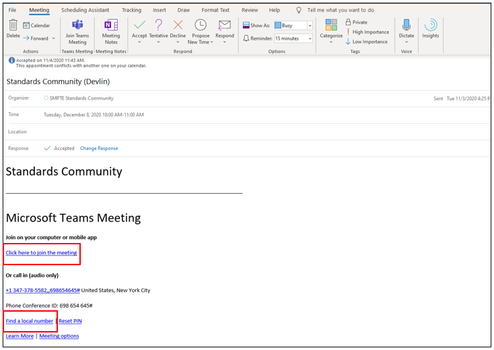The height and width of the screenshot is (350, 494).
Task: Switch to the Scheduling Assistant tab
Action: coord(85,10)
